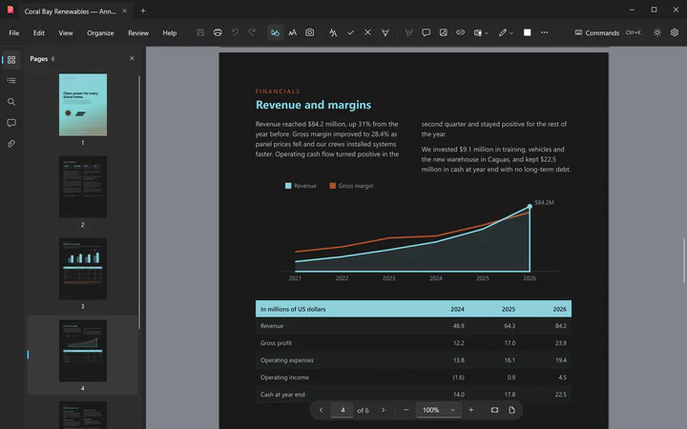Click the dimmed highlighter tool icon
This screenshot has height=429, width=687.
click(x=408, y=32)
